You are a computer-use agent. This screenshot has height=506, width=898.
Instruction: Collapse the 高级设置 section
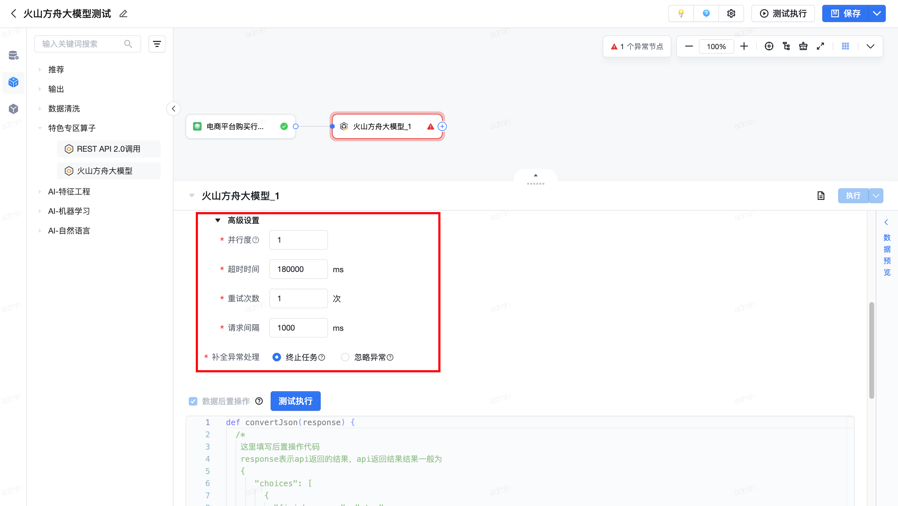click(218, 220)
